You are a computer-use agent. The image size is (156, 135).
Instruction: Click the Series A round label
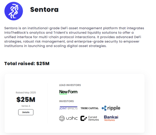[x=26, y=106]
